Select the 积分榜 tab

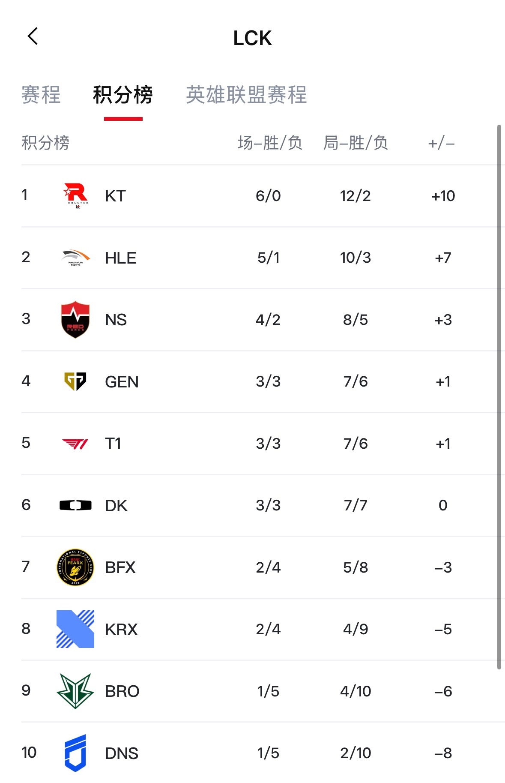click(x=123, y=95)
